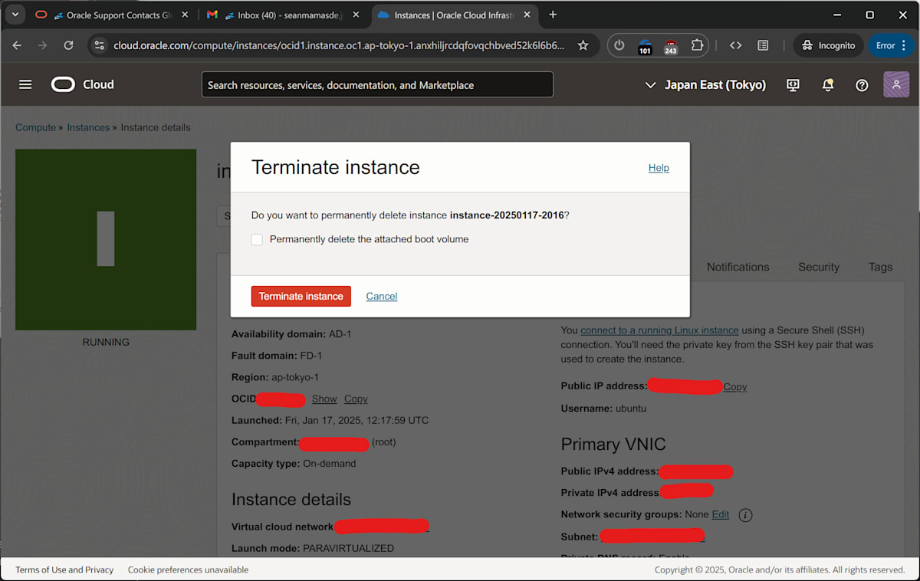Click the Instances breadcrumb link
This screenshot has width=920, height=581.
pyautogui.click(x=88, y=127)
